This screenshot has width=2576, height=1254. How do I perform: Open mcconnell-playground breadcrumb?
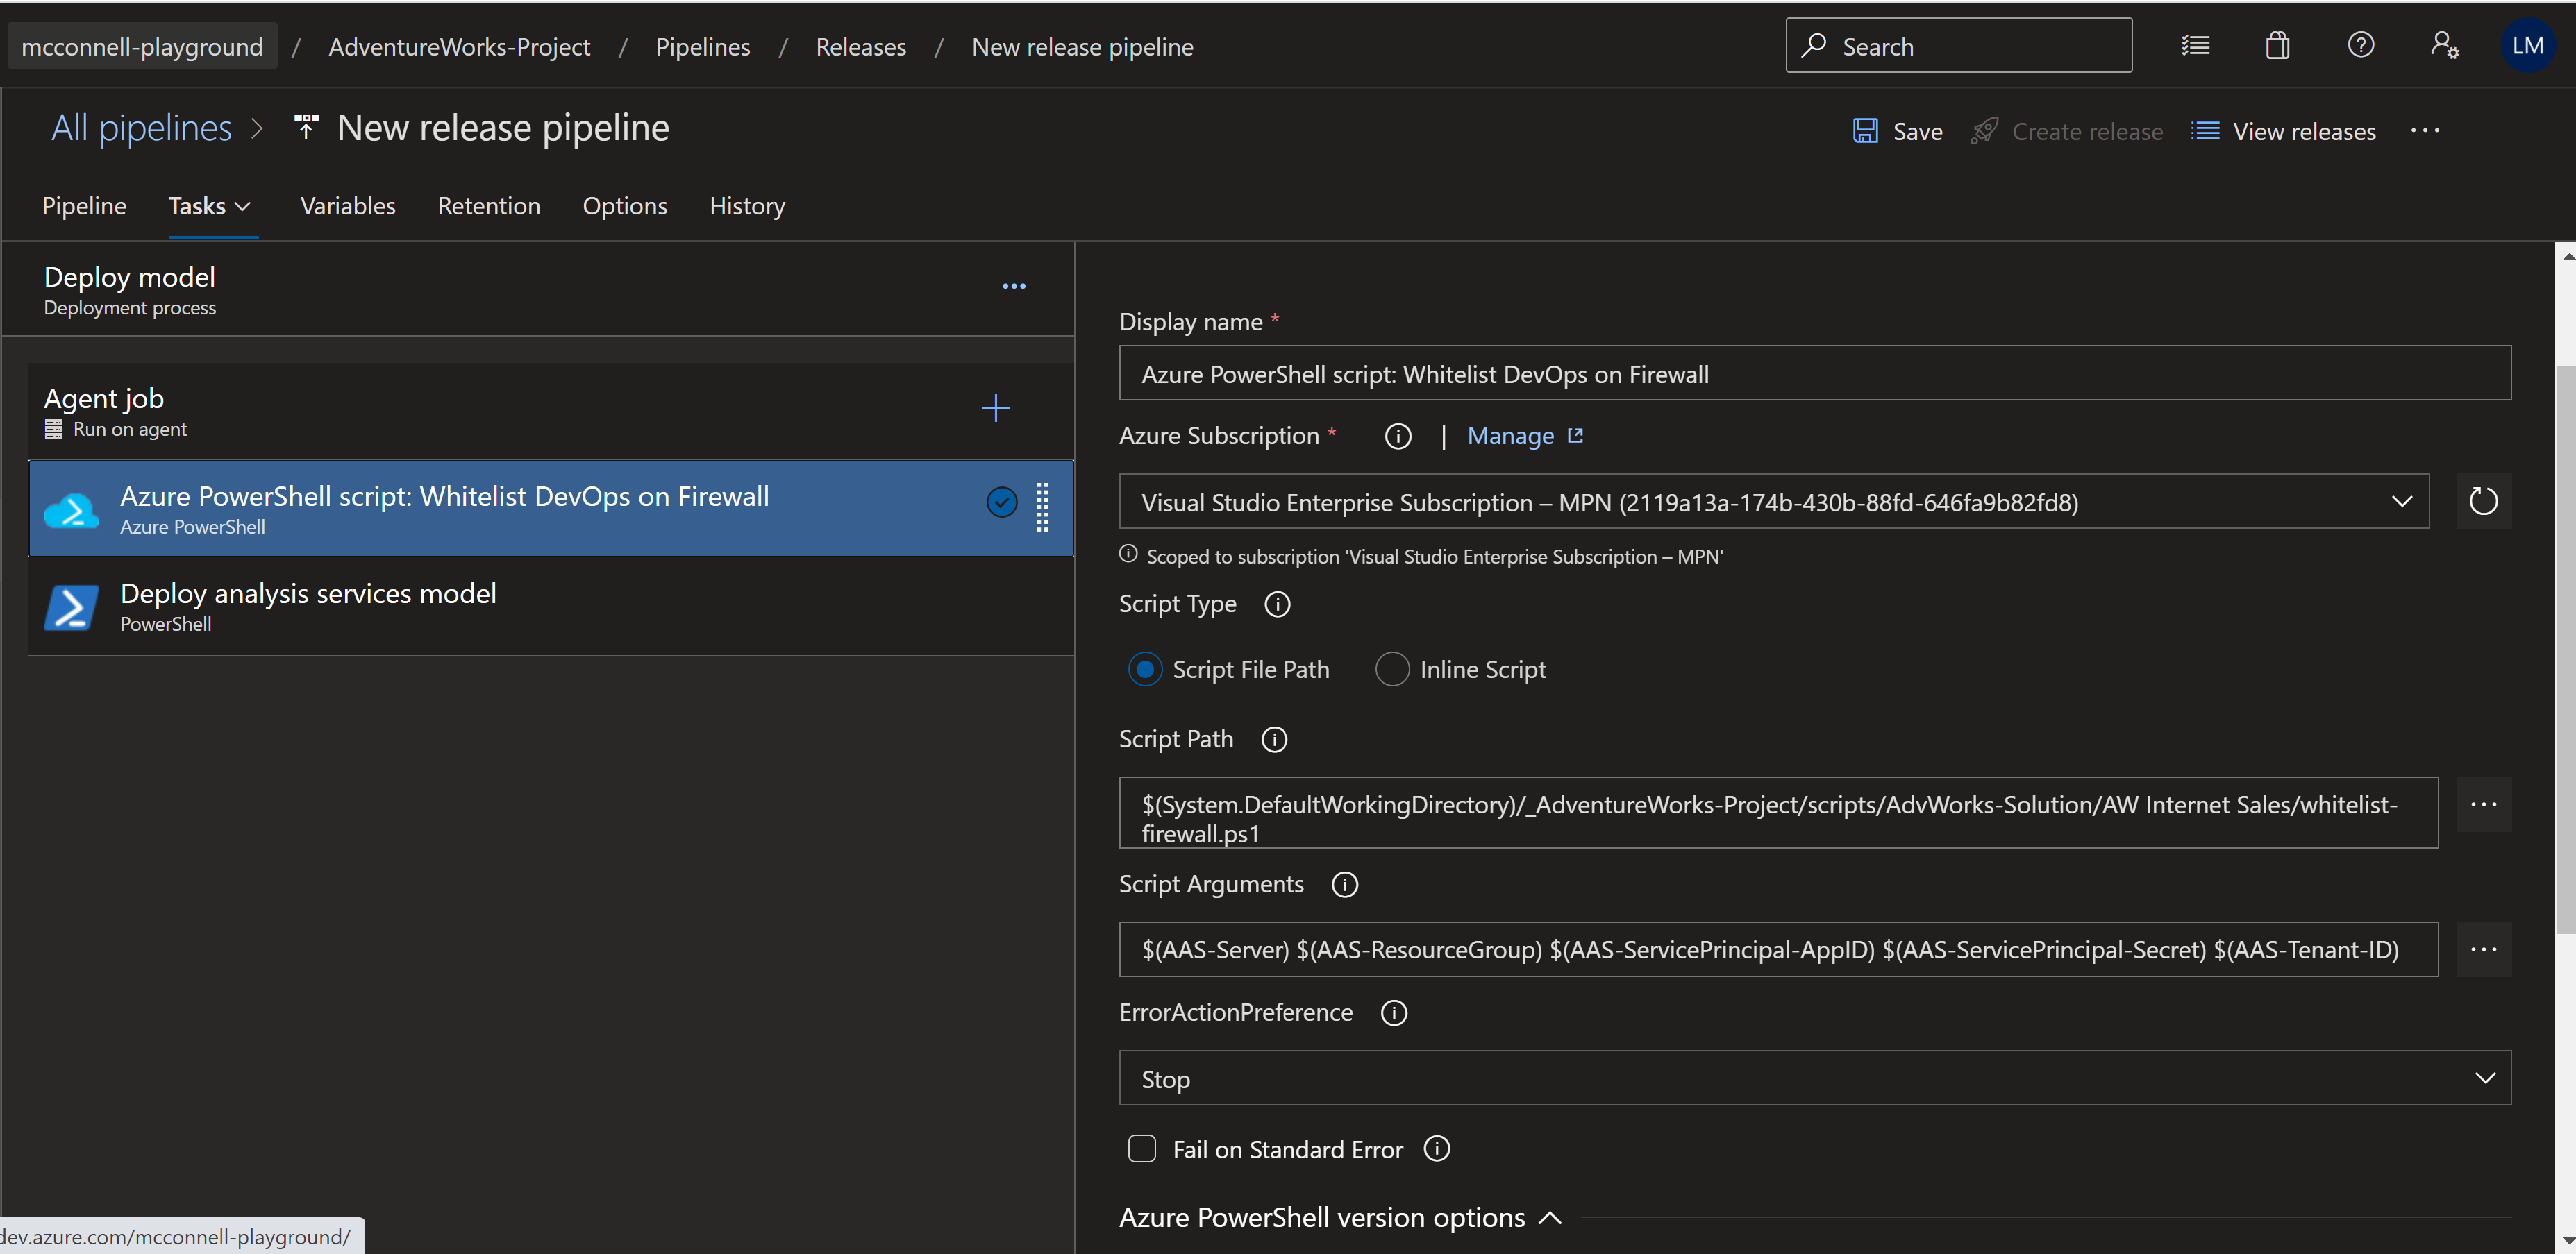point(142,47)
